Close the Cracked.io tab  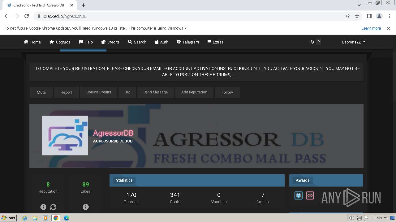point(72,5)
